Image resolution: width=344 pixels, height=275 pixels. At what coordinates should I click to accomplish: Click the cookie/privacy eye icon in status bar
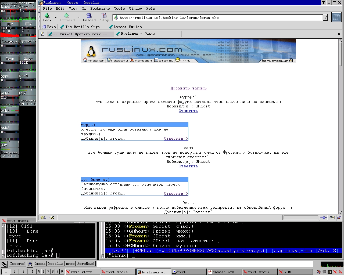coord(332,218)
